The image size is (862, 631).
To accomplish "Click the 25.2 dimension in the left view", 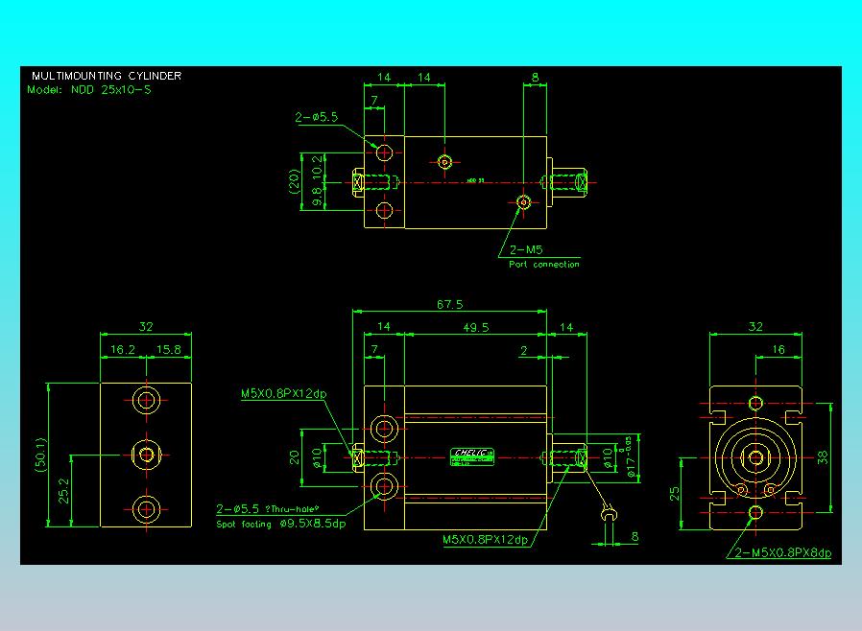I will [63, 490].
